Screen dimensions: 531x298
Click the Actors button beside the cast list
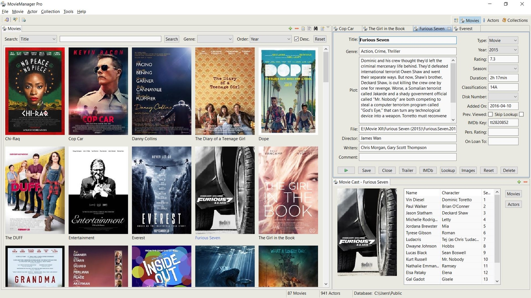coord(513,204)
